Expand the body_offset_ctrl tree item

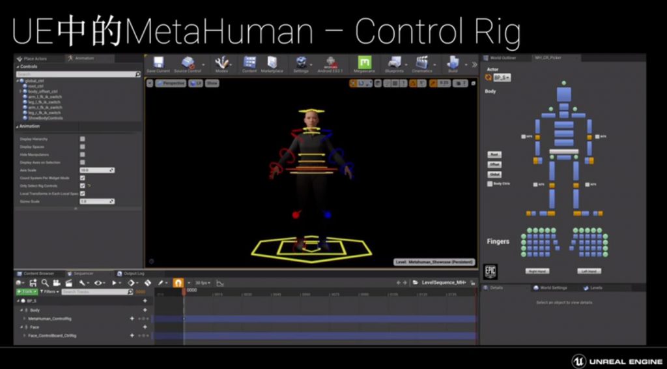click(x=20, y=91)
